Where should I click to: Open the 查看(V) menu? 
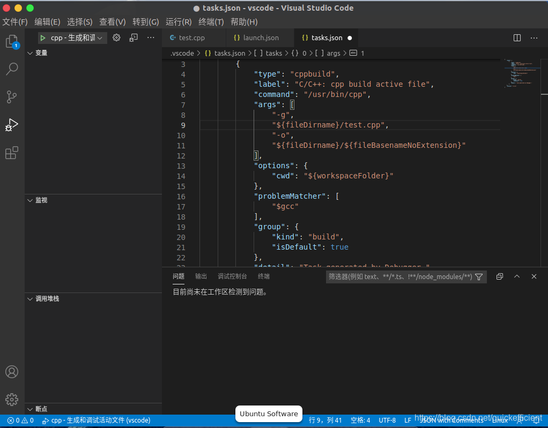click(x=112, y=22)
